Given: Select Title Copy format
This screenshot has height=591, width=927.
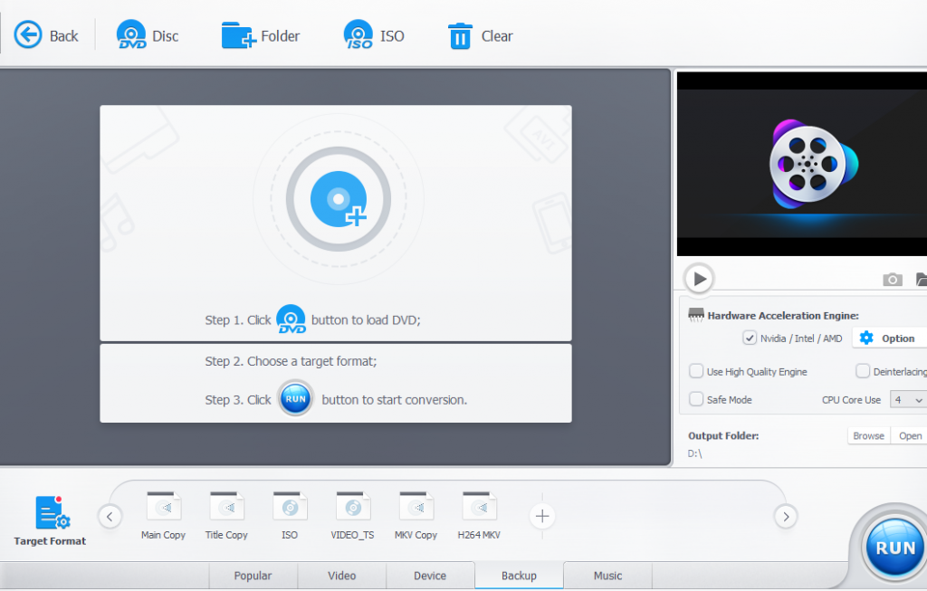Looking at the screenshot, I should [x=226, y=515].
